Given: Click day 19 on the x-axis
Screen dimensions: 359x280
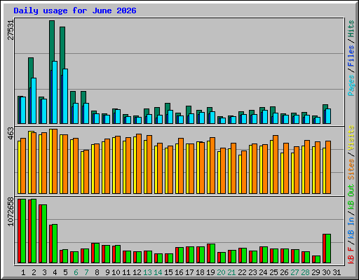Looking at the screenshot, I should pyautogui.click(x=210, y=272).
